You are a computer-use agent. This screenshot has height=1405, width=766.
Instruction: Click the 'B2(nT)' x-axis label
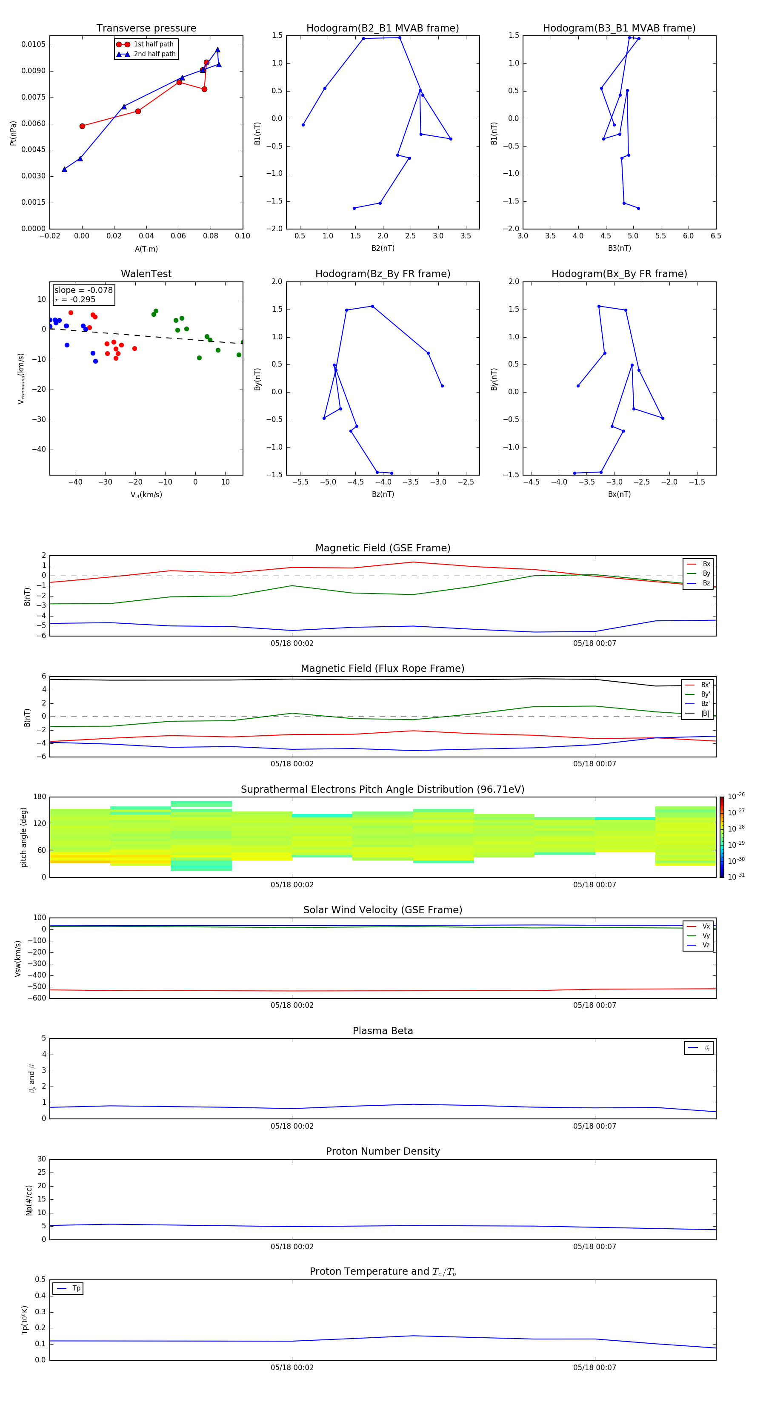(x=383, y=248)
